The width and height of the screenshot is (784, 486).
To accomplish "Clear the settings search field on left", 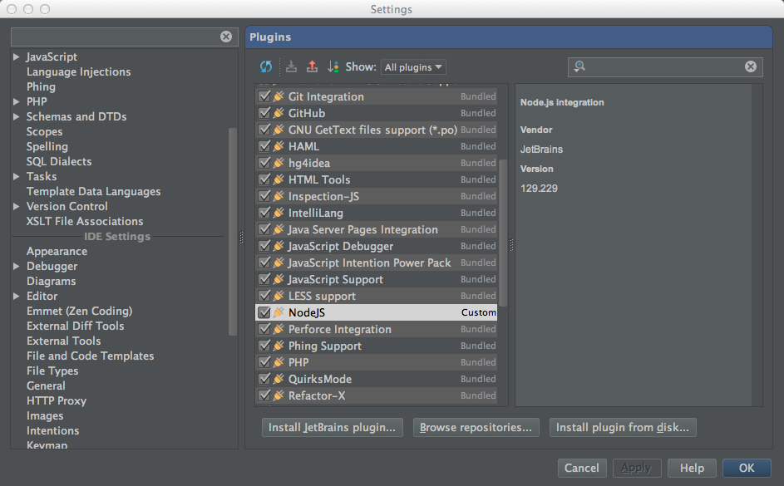I will pos(226,37).
